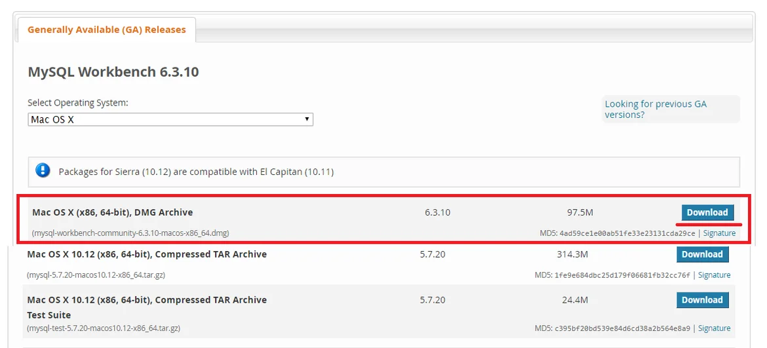Screen dimensions: 767x348
Task: Click the mysql-workbench-community dmg filename
Action: 130,233
